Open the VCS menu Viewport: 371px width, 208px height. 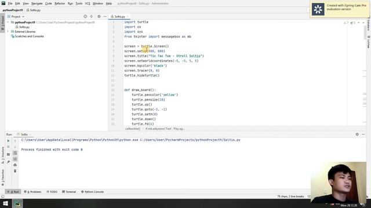[x=88, y=3]
